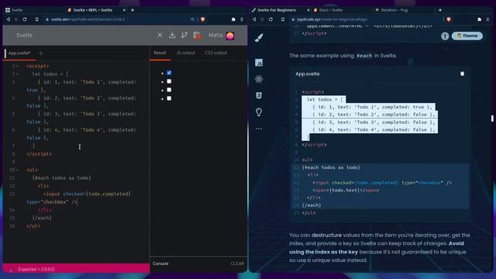Close the Svelte For Beginners tab
This screenshot has width=496, height=279.
click(x=308, y=10)
